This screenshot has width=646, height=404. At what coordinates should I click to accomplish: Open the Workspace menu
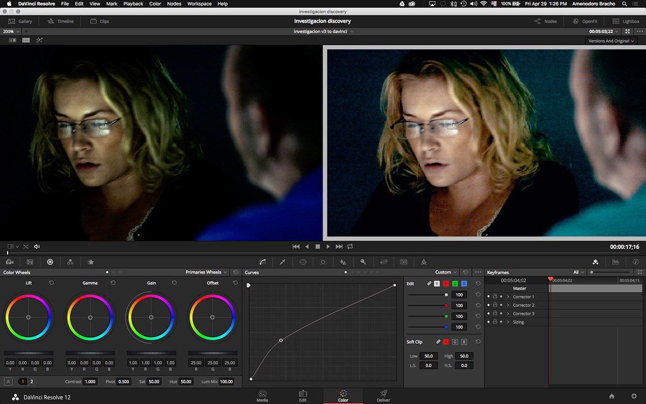(x=199, y=4)
